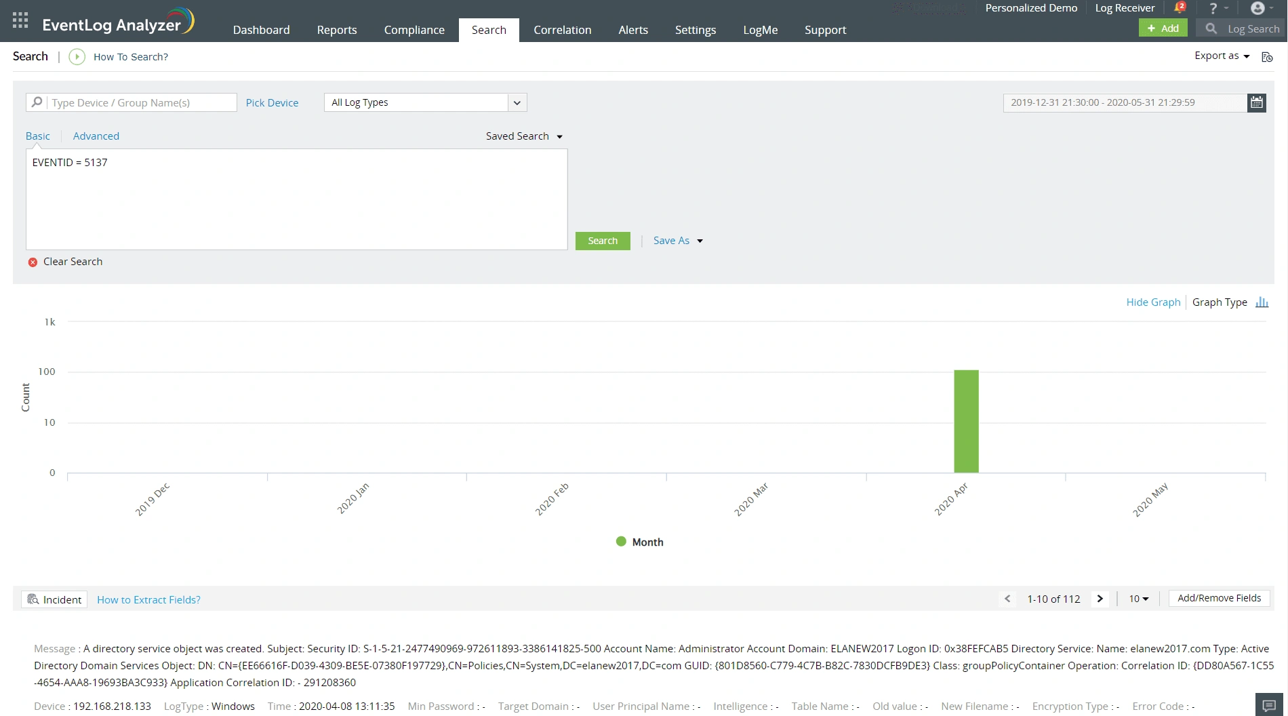Image resolution: width=1288 pixels, height=716 pixels.
Task: Click the Clear Search red X icon
Action: tap(33, 262)
